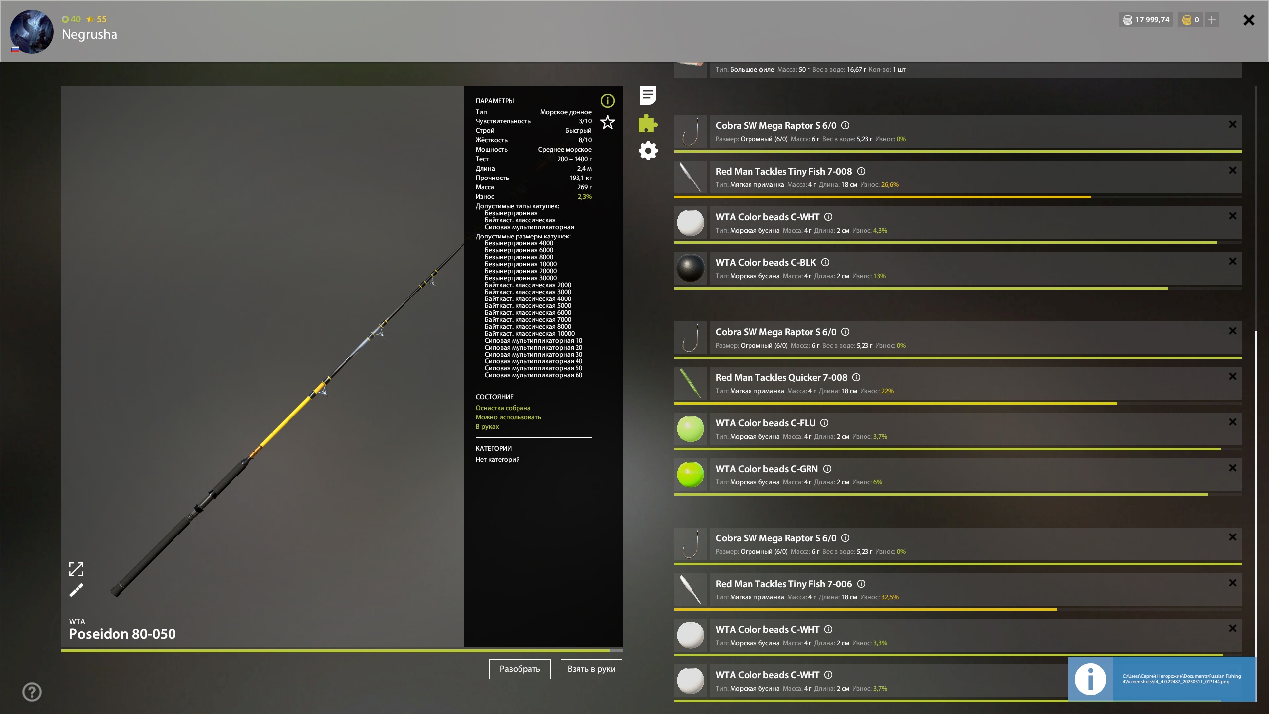Image resolution: width=1269 pixels, height=714 pixels.
Task: Open Negrusha profile avatar
Action: (32, 31)
